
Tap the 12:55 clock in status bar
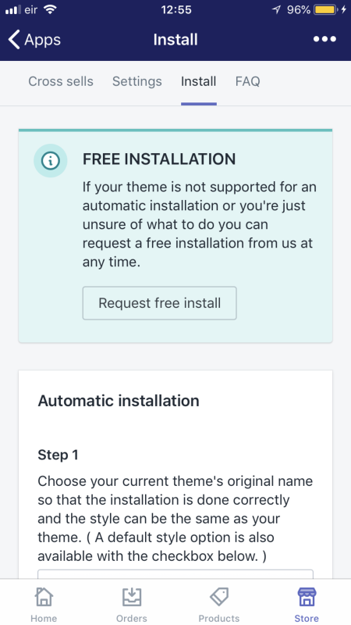click(x=176, y=10)
